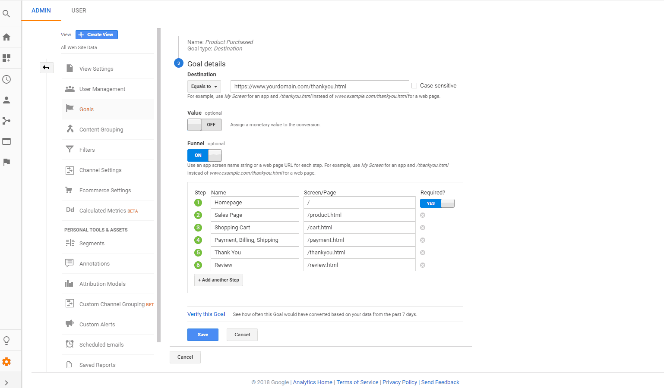
Task: Click the lower Cancel button below the form
Action: [185, 357]
